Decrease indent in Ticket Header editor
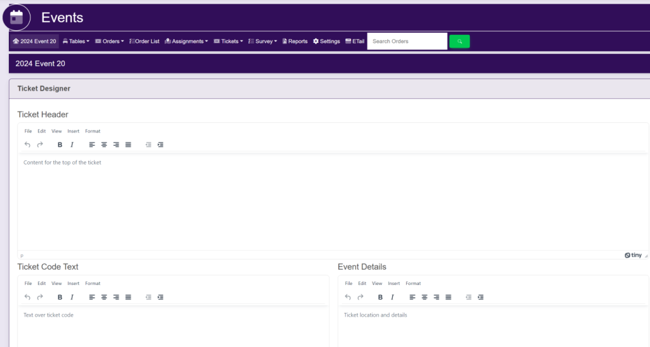 coord(149,144)
